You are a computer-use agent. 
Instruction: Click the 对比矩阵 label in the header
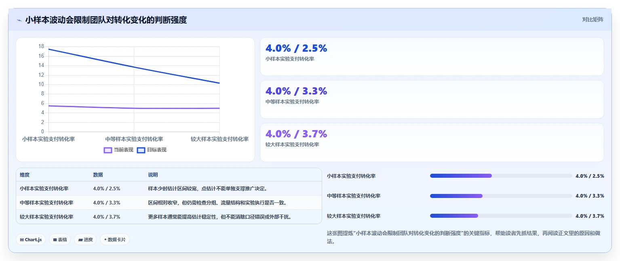pos(593,20)
